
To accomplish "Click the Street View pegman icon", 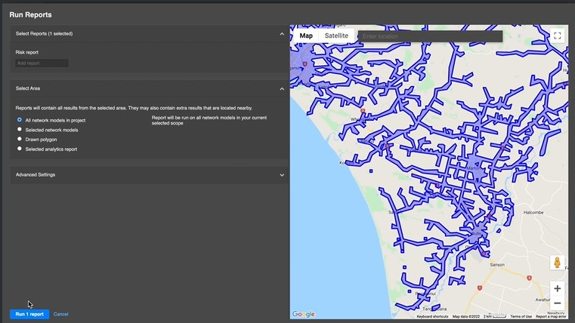I will pos(557,263).
